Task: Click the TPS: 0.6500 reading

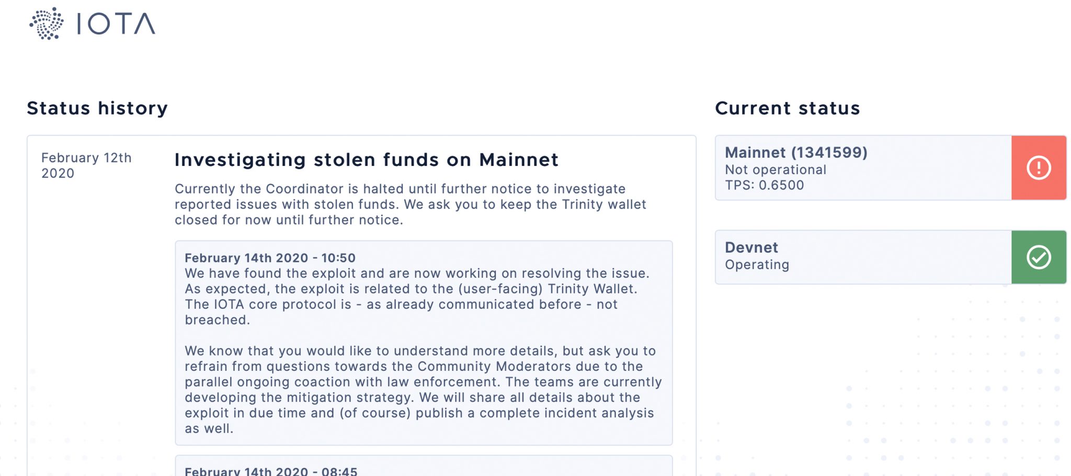Action: [764, 185]
